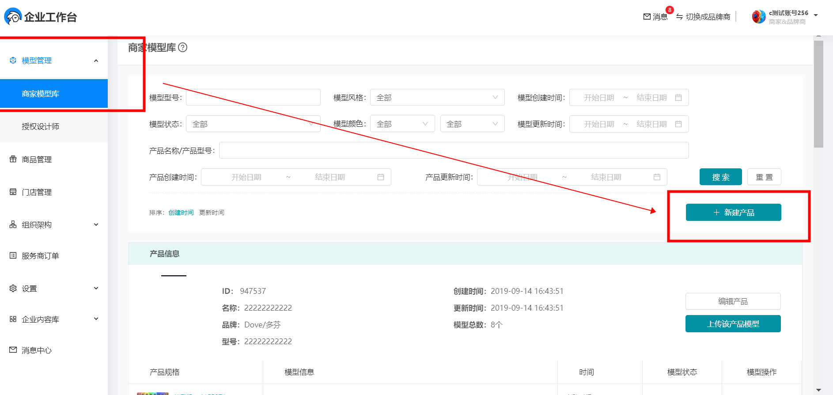This screenshot has height=395, width=833.
Task: Open the 模型风格 dropdown
Action: point(437,98)
